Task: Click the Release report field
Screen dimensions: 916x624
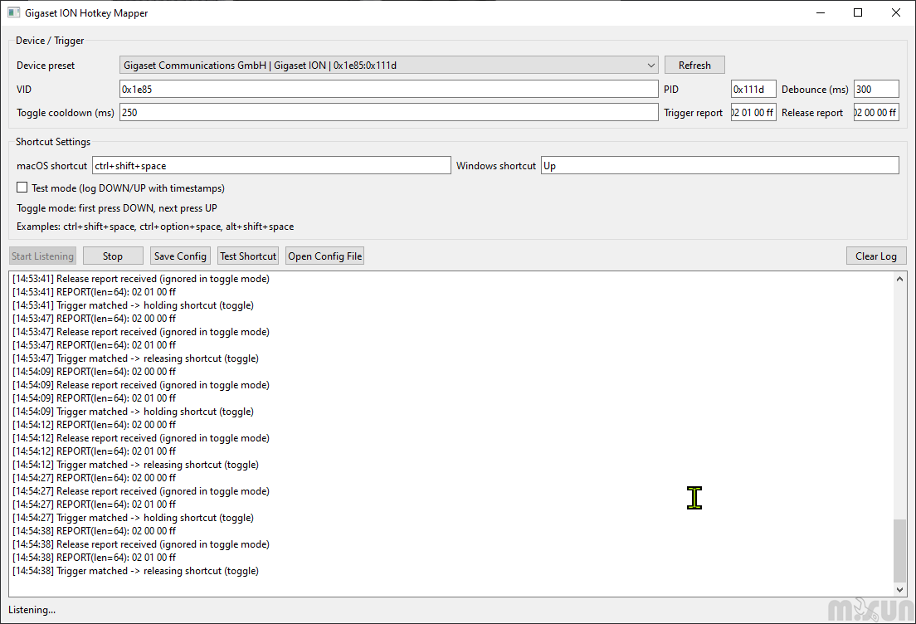Action: tap(876, 112)
